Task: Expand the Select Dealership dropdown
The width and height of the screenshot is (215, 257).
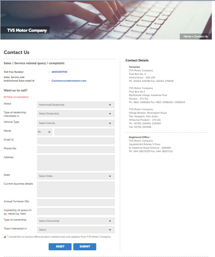Action: tap(76, 114)
